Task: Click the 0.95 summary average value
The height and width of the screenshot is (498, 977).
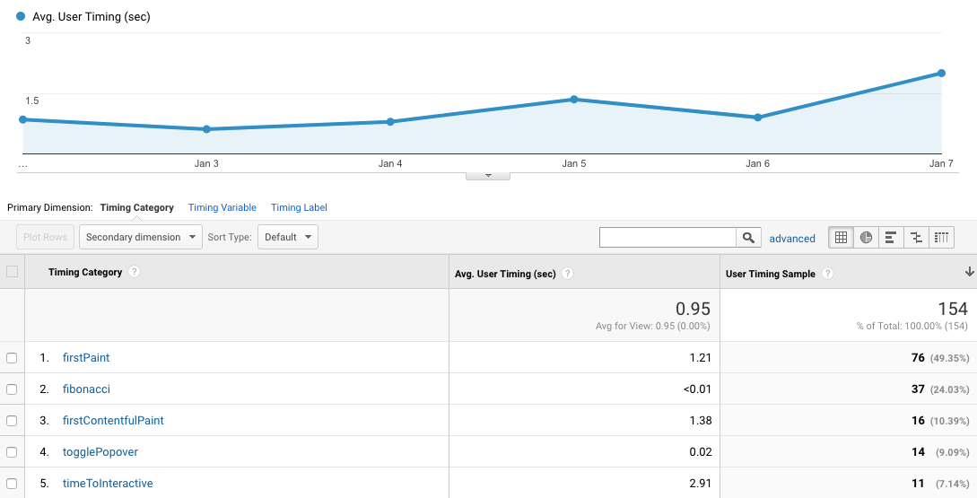Action: pyautogui.click(x=693, y=309)
